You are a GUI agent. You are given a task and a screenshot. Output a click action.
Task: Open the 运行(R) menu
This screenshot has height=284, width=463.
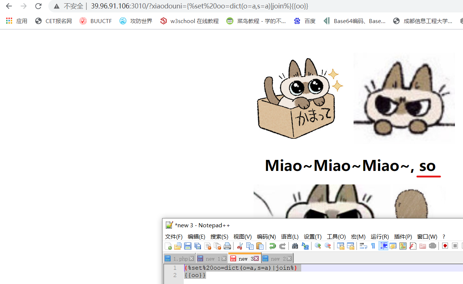[380, 237]
